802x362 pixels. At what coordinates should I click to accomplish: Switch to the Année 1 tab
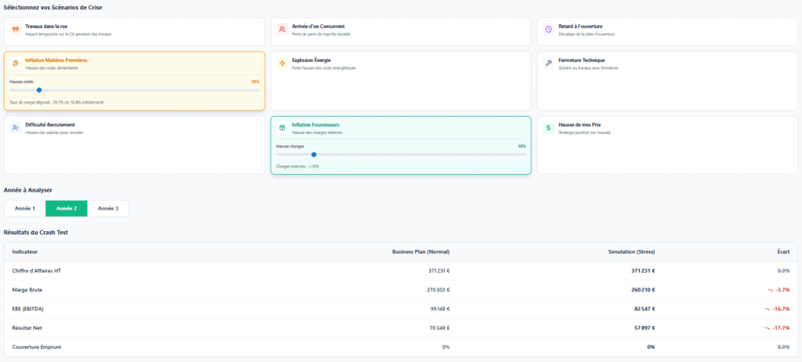pos(25,208)
